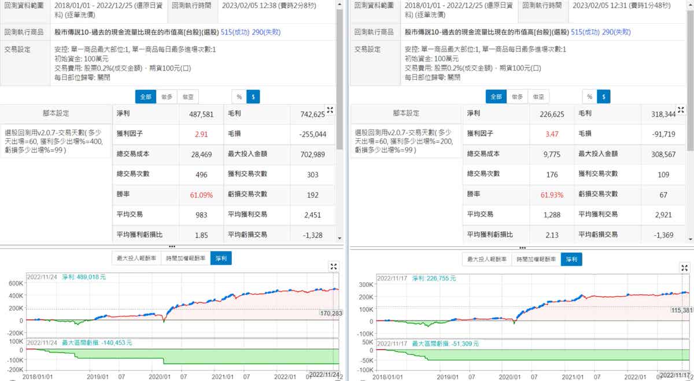Click 腳本設定 header in right panel
Screen dimensions: 694x381
click(408, 114)
